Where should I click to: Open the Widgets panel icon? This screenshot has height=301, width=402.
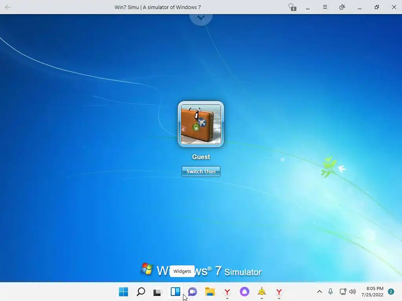175,292
